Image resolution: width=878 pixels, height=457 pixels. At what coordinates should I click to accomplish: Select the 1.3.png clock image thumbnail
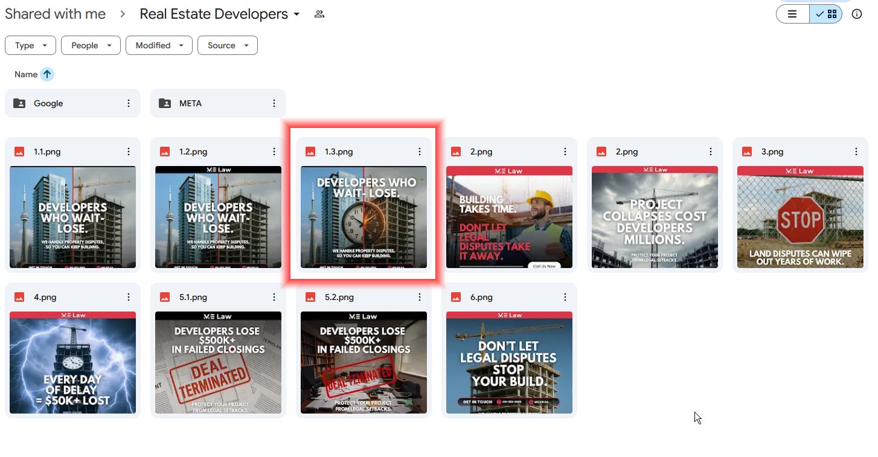[x=364, y=217]
